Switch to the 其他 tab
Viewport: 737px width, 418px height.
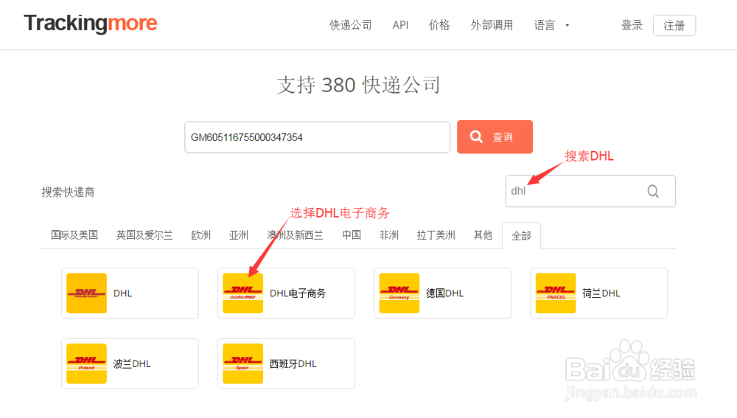(483, 234)
